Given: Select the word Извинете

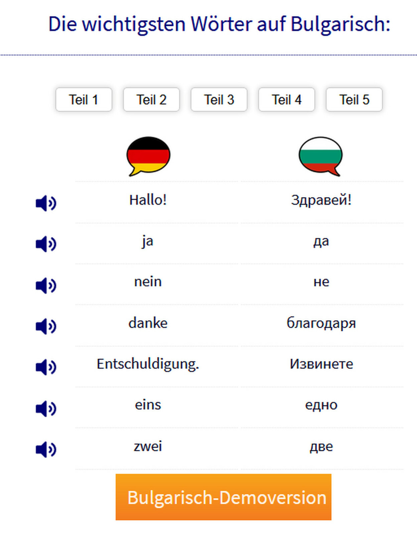Looking at the screenshot, I should point(321,364).
